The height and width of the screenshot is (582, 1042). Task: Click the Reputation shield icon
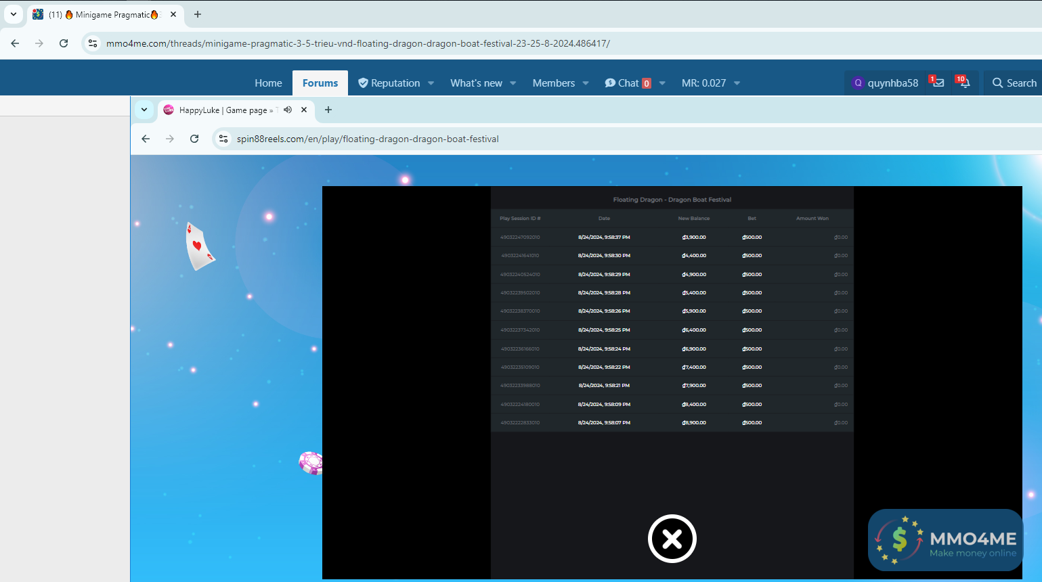[x=363, y=83]
